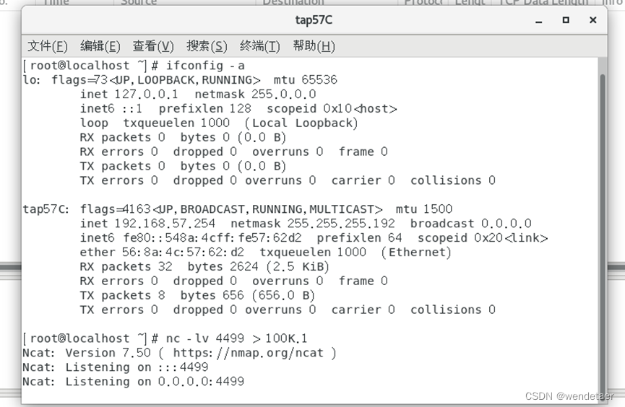Open the 文件(F) menu
Image resolution: width=625 pixels, height=407 pixels.
[48, 46]
